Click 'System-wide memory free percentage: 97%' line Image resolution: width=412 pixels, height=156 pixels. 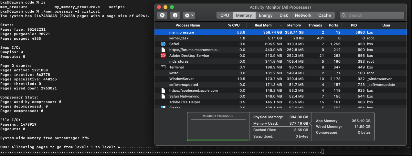[44, 138]
